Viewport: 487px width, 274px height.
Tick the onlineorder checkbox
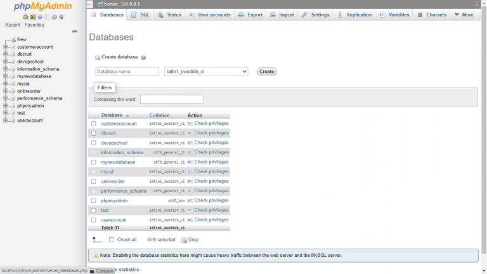[x=93, y=181]
